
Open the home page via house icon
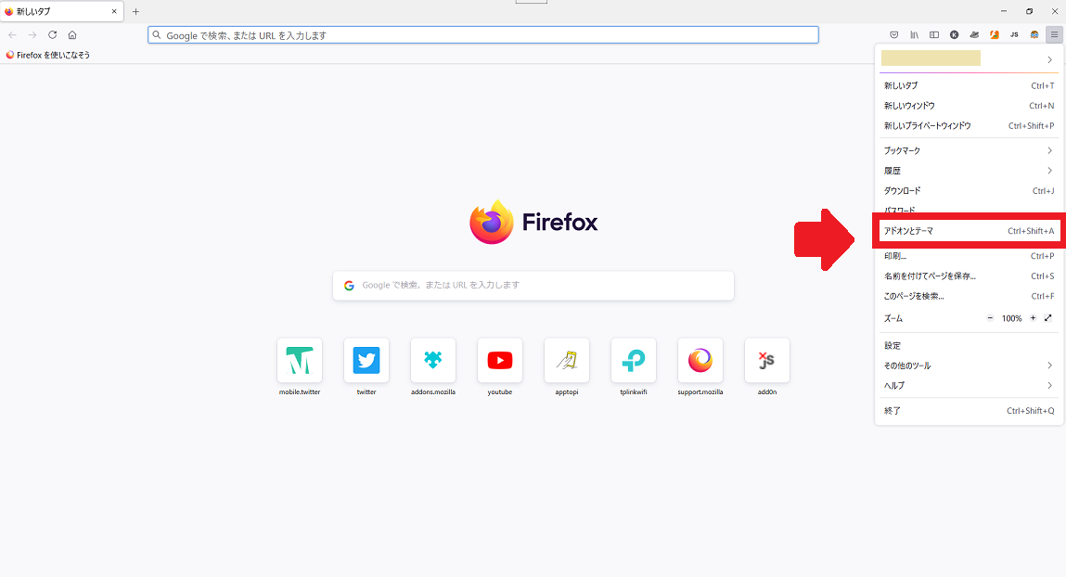click(x=72, y=34)
